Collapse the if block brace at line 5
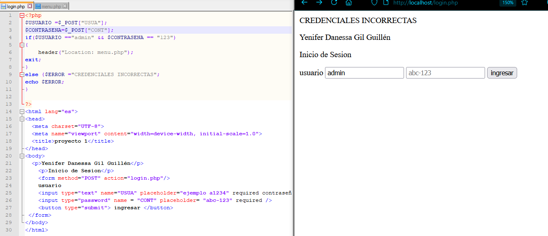The image size is (548, 236). [22, 45]
